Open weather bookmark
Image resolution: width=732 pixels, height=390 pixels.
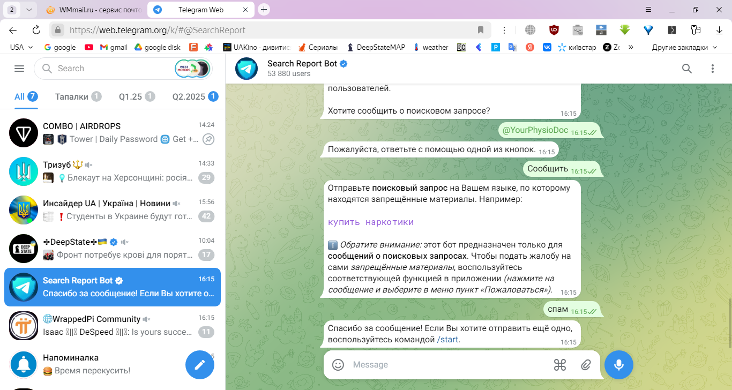tap(430, 47)
